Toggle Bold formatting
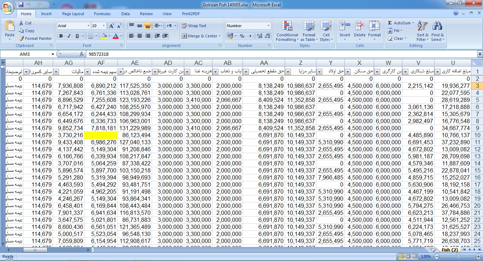The width and height of the screenshot is (483, 261). pos(61,36)
